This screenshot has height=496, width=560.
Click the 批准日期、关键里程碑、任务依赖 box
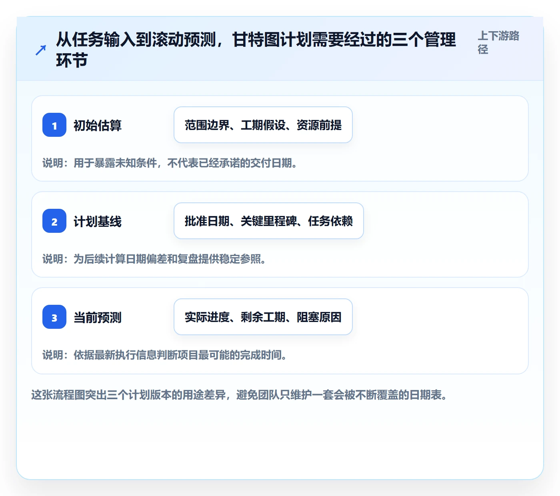point(269,221)
